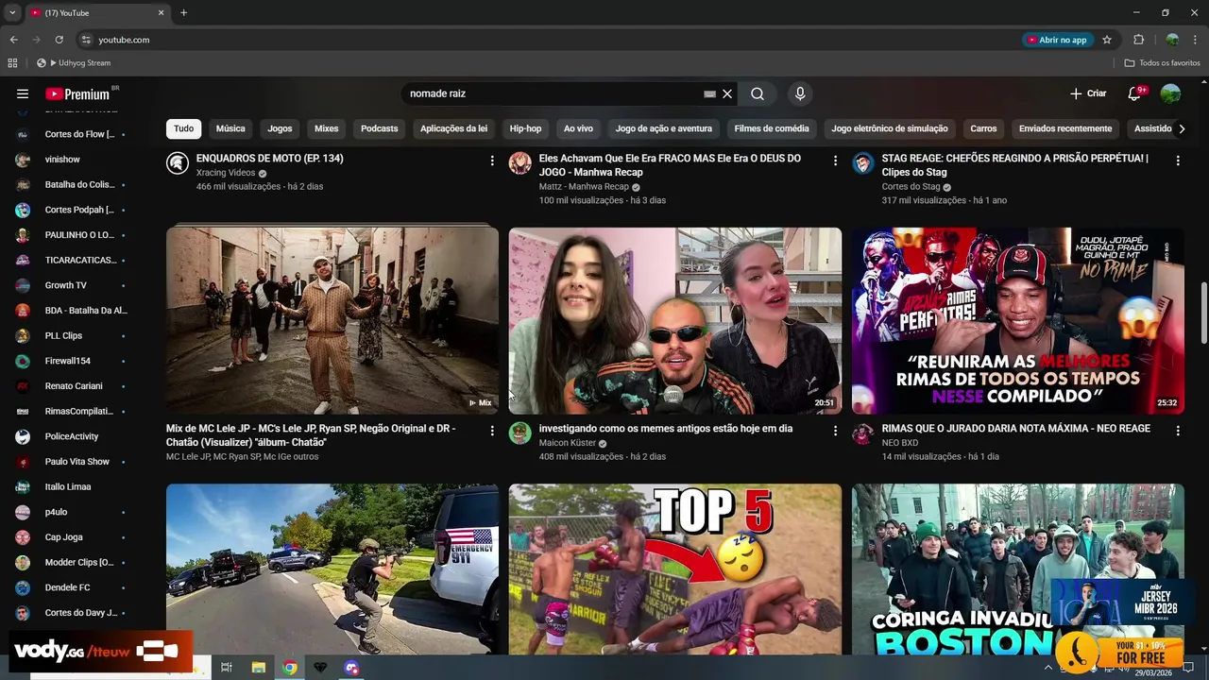1209x680 pixels.
Task: Open more options for memes antigos video
Action: pyautogui.click(x=835, y=431)
